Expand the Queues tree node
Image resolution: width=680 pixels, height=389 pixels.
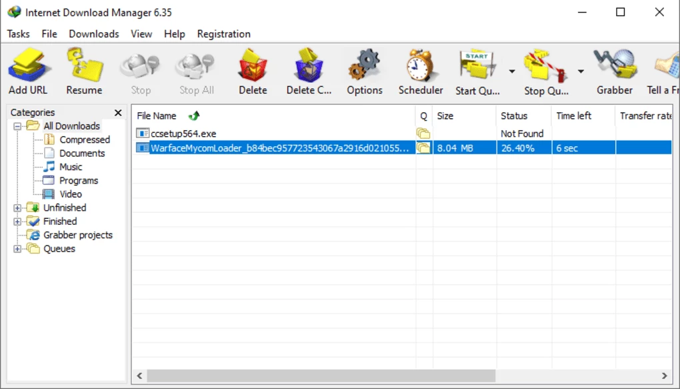pyautogui.click(x=17, y=249)
